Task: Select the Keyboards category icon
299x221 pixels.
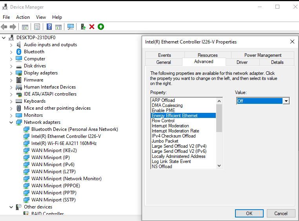Action: point(19,101)
